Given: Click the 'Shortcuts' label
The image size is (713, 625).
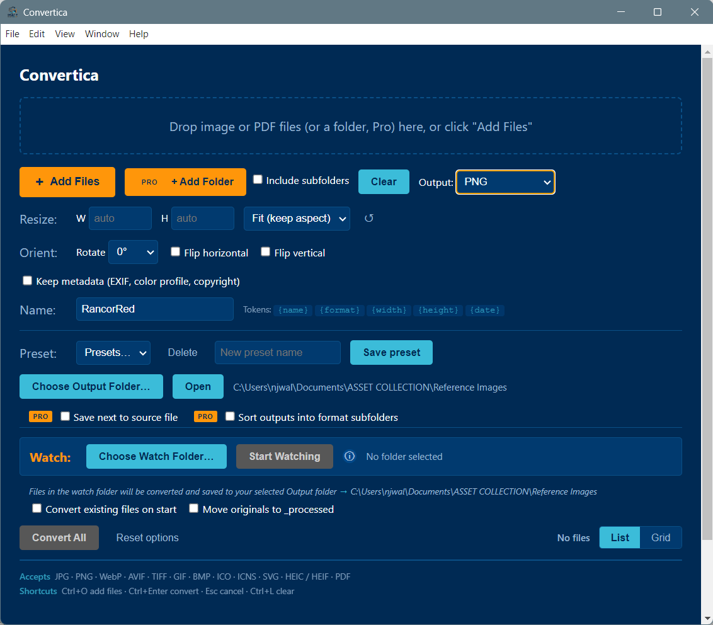Looking at the screenshot, I should [38, 592].
